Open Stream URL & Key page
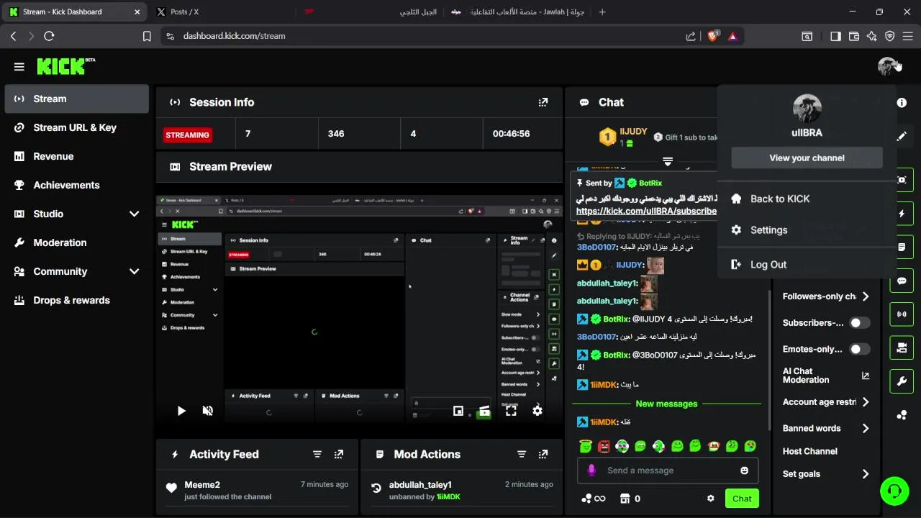This screenshot has height=518, width=921. (x=77, y=127)
